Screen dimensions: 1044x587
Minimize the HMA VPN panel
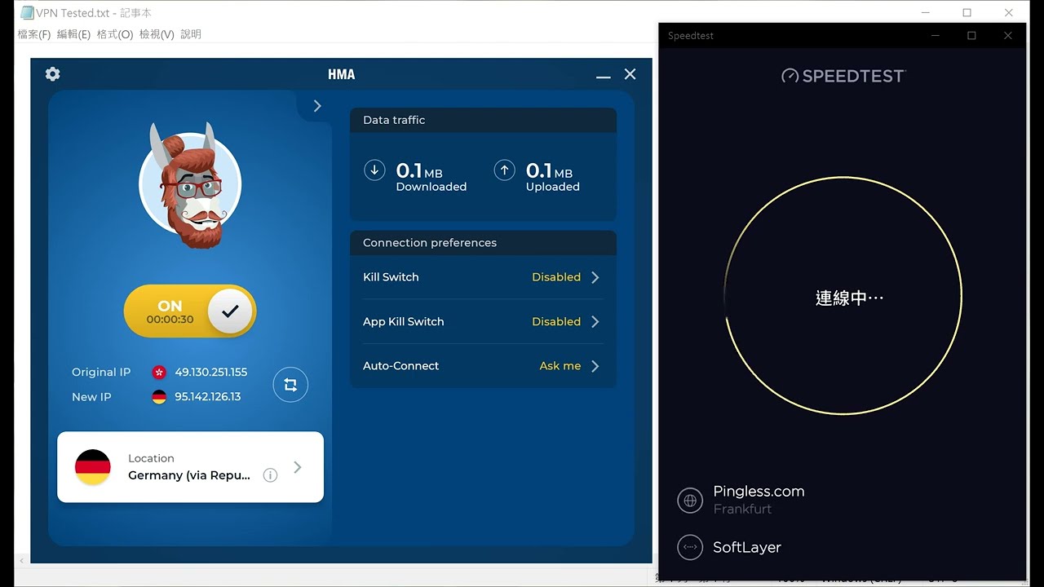(603, 76)
